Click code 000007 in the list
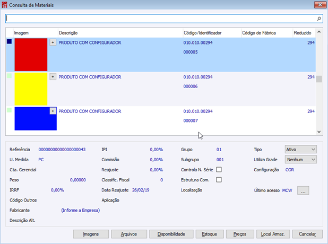 pos(191,120)
